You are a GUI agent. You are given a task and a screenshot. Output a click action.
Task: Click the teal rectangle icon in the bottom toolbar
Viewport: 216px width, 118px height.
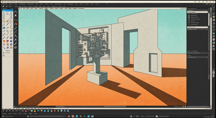(32, 111)
